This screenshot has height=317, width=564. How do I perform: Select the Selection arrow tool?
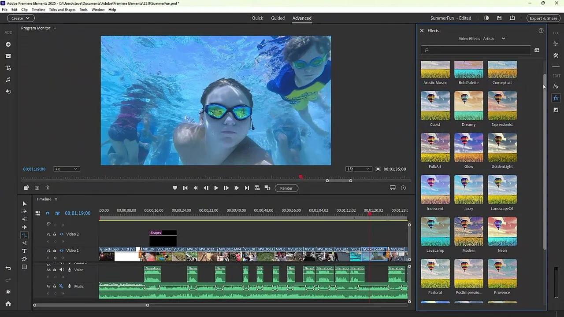[25, 203]
